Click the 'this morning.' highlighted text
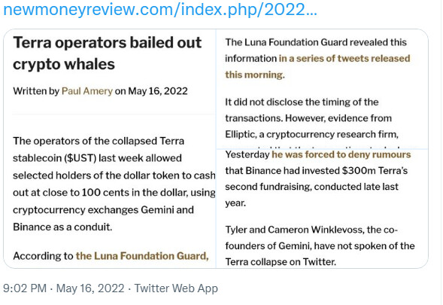The width and height of the screenshot is (443, 305). pyautogui.click(x=255, y=75)
